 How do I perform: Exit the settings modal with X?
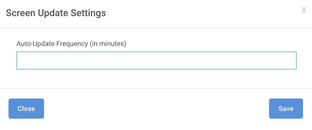point(304,10)
